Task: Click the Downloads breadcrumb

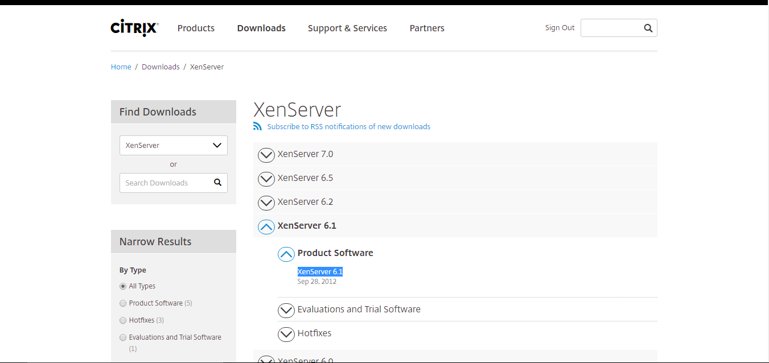Action: [x=161, y=67]
